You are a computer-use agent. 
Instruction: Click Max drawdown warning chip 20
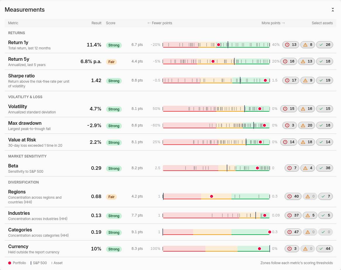pyautogui.click(x=307, y=125)
